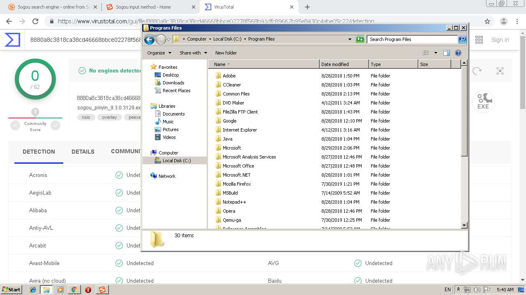Viewport: 526px width, 295px height.
Task: Open the DETAILS tab on VirusTotal
Action: 83,152
